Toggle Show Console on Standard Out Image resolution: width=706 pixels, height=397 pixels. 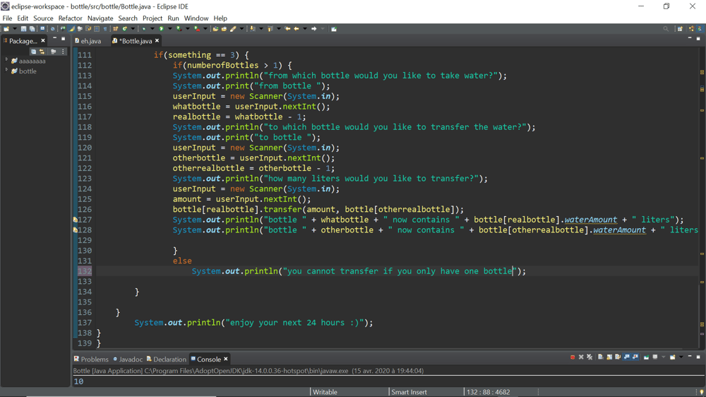coord(626,357)
